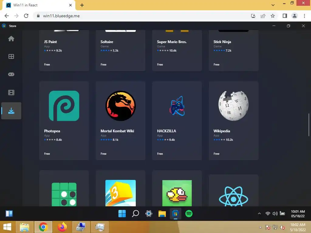Share this page from address bar
Image resolution: width=311 pixels, height=233 pixels.
263,16
